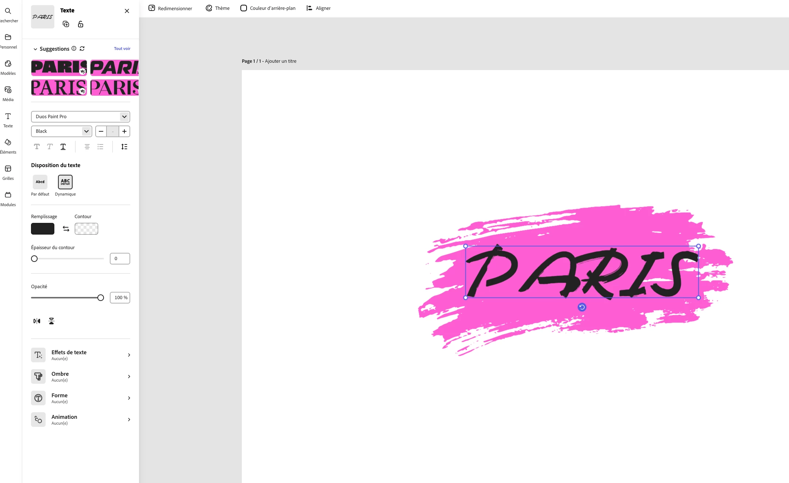
Task: Click the black Remplissage color swatch
Action: 43,229
